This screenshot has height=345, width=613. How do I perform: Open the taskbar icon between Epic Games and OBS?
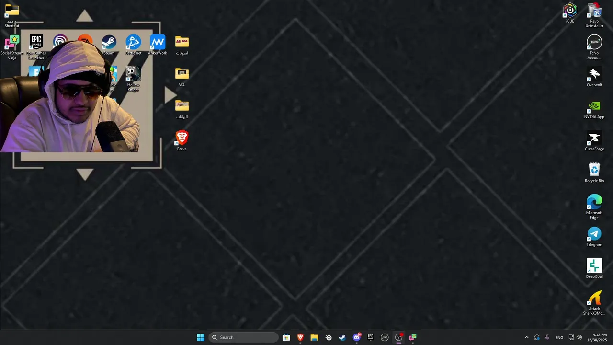[x=385, y=337]
